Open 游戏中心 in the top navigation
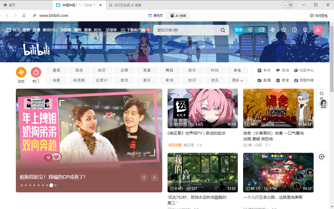The image size is (334, 209). pyautogui.click(x=50, y=30)
